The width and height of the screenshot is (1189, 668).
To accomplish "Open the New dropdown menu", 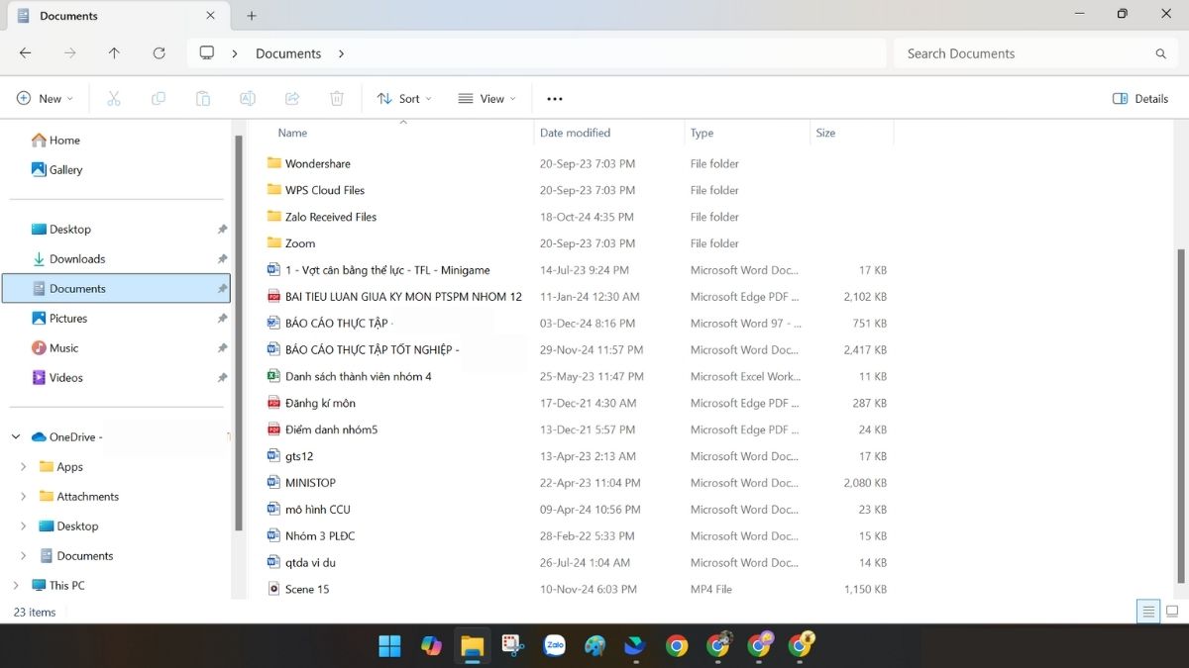I will [45, 99].
